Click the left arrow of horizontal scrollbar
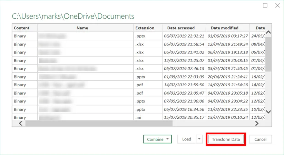 click(20, 123)
